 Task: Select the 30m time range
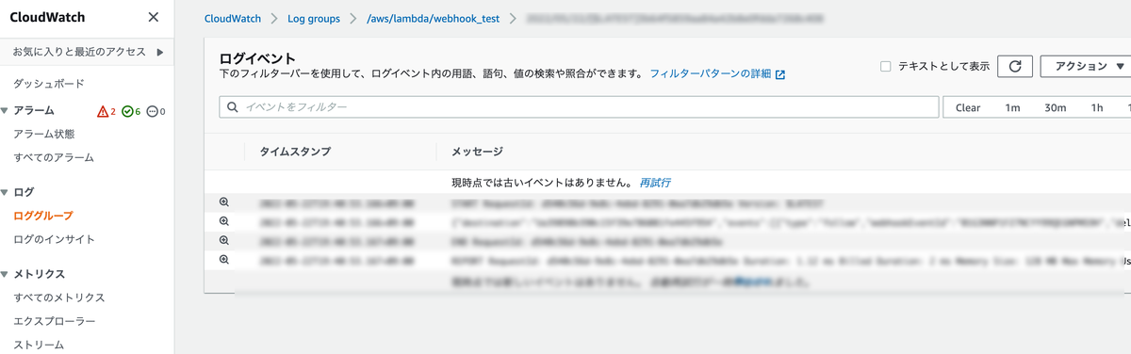[1055, 107]
